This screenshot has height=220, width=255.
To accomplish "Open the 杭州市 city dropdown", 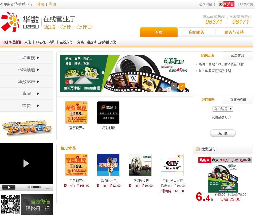I will coord(67,27).
